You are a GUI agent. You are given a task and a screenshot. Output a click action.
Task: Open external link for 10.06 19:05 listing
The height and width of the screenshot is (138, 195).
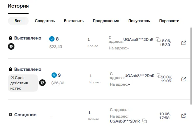184,79
